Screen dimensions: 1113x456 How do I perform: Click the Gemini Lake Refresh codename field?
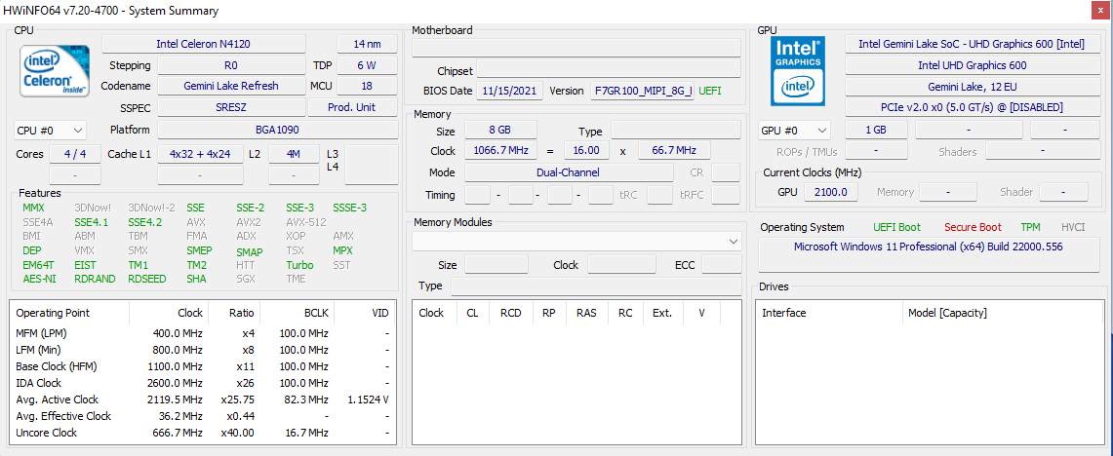click(x=231, y=86)
